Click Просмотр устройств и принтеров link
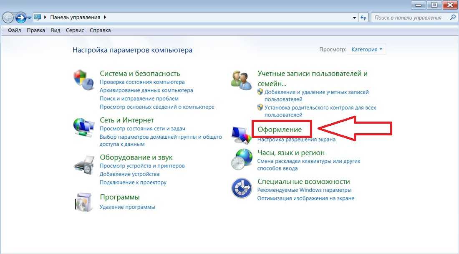 (x=142, y=165)
